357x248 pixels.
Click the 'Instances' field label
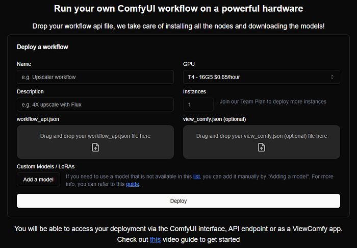(194, 91)
